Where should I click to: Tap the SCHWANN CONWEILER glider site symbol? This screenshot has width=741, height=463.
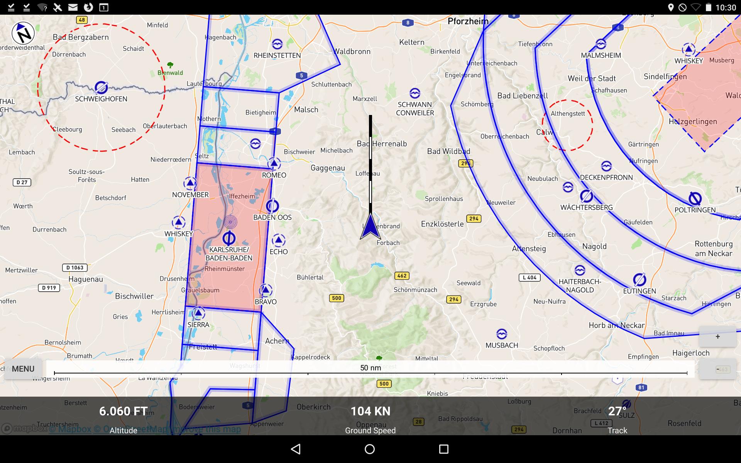415,93
